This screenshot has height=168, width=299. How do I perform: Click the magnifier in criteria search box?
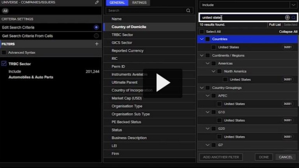[188, 11]
